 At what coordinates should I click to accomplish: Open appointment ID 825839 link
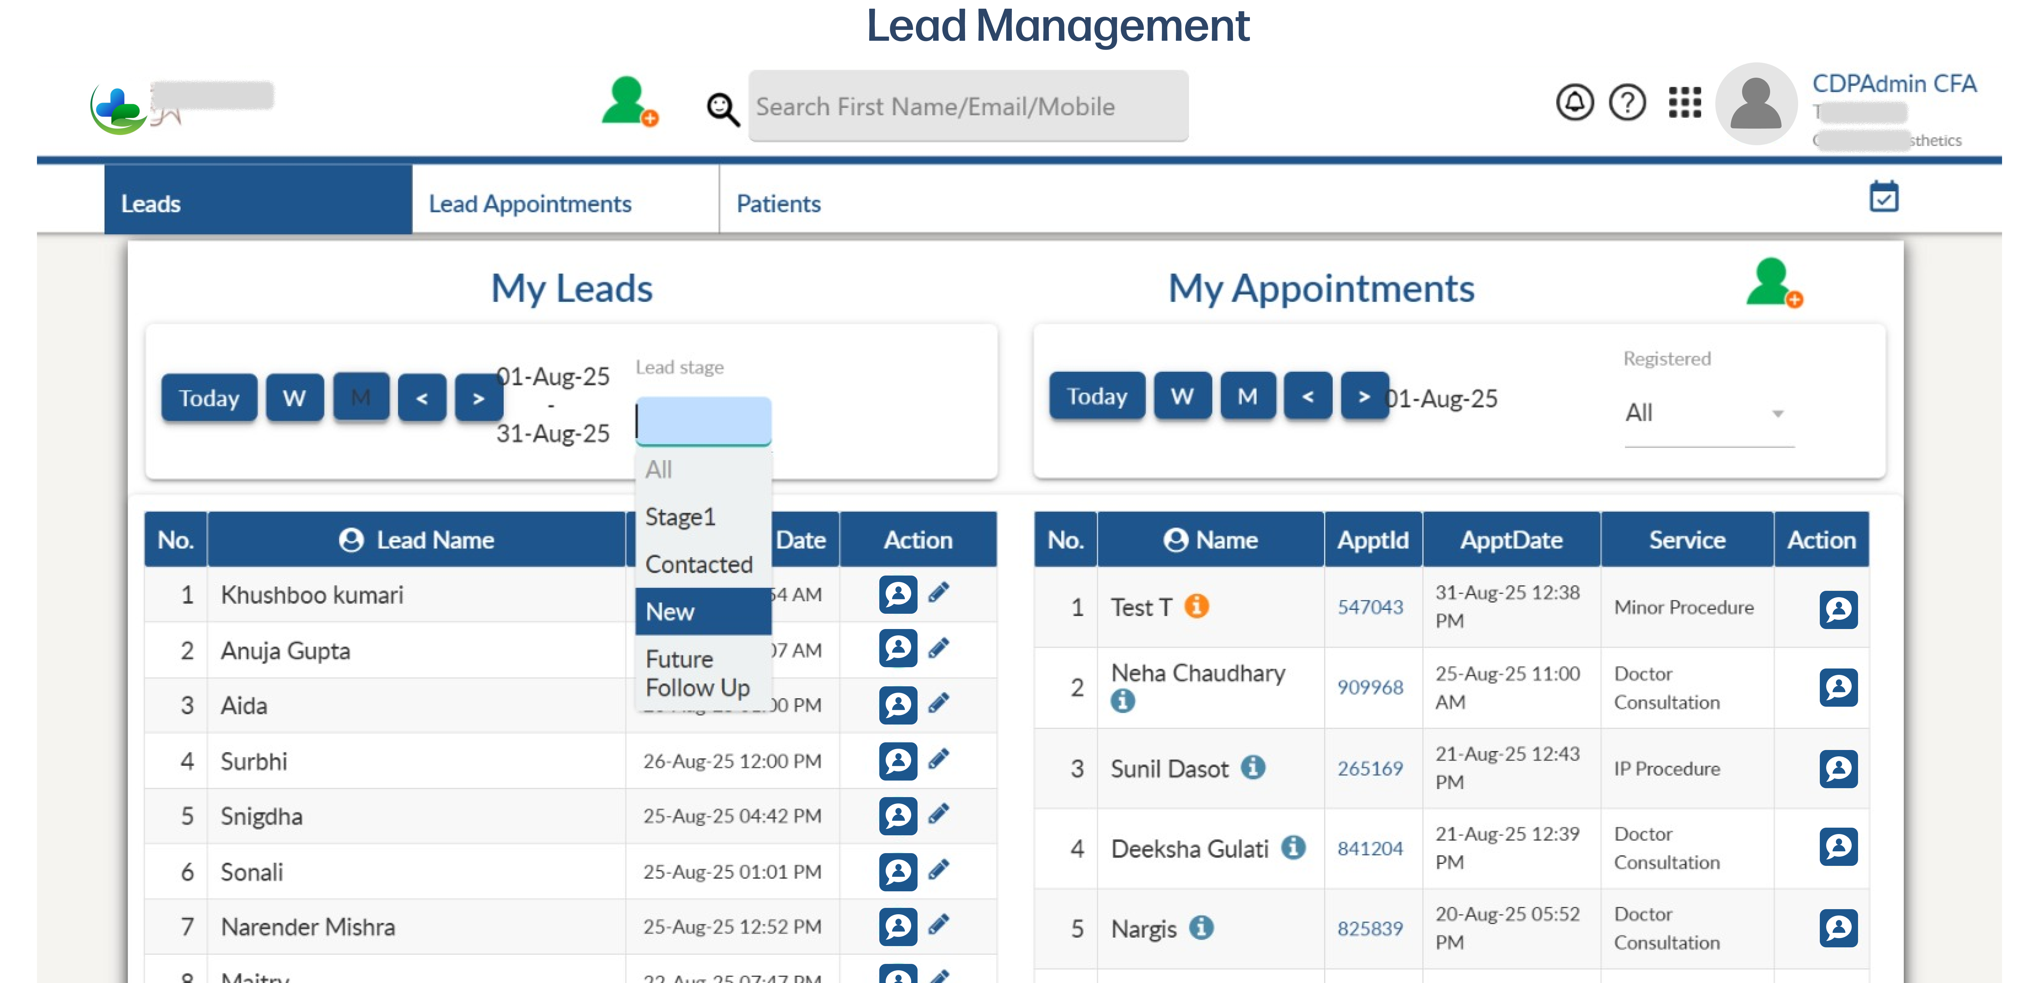(1370, 929)
